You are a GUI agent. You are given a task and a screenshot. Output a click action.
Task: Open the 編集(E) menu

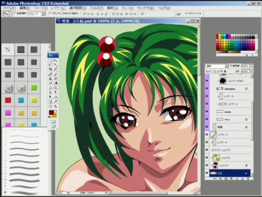(x=25, y=8)
